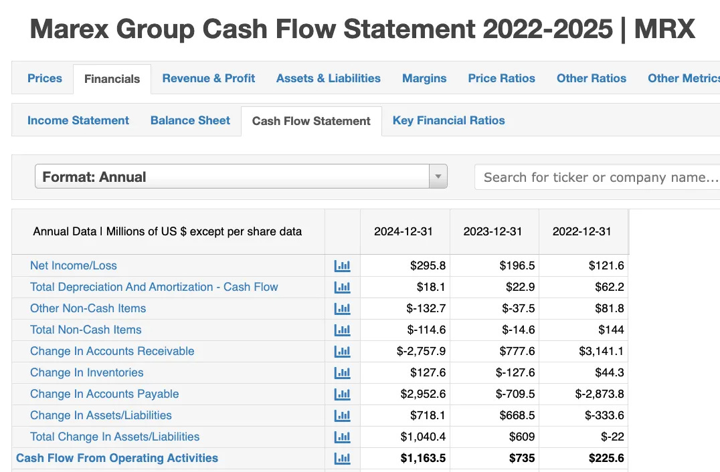This screenshot has height=472, width=720.
Task: Open Cash Flow From Operating Activities link
Action: 117,458
